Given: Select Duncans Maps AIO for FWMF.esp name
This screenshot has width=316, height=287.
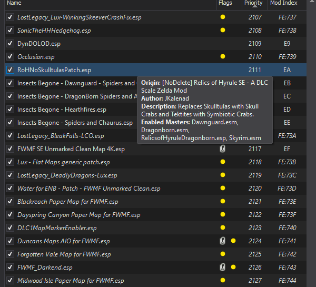Looking at the screenshot, I should coord(64,241).
